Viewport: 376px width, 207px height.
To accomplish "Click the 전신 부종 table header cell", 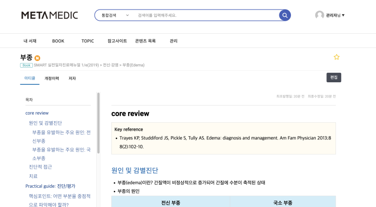I will [171, 202].
